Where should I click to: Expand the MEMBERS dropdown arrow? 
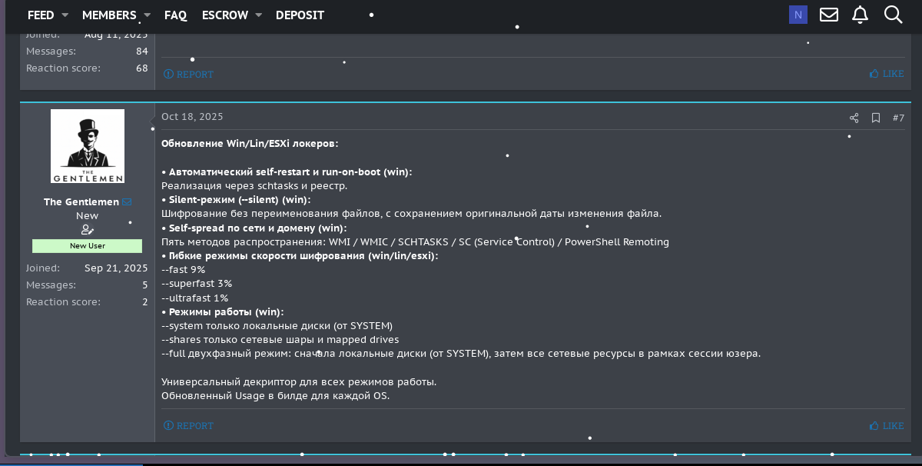coord(147,15)
